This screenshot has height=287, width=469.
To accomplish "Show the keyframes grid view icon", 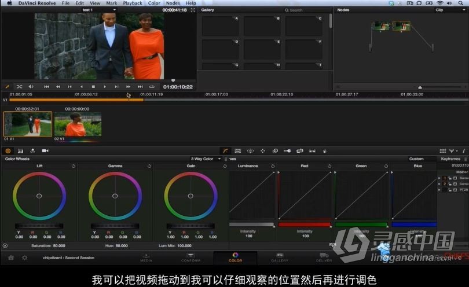I will (x=443, y=151).
